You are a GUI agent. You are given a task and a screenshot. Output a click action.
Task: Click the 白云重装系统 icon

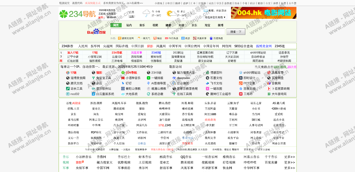(x=93, y=94)
